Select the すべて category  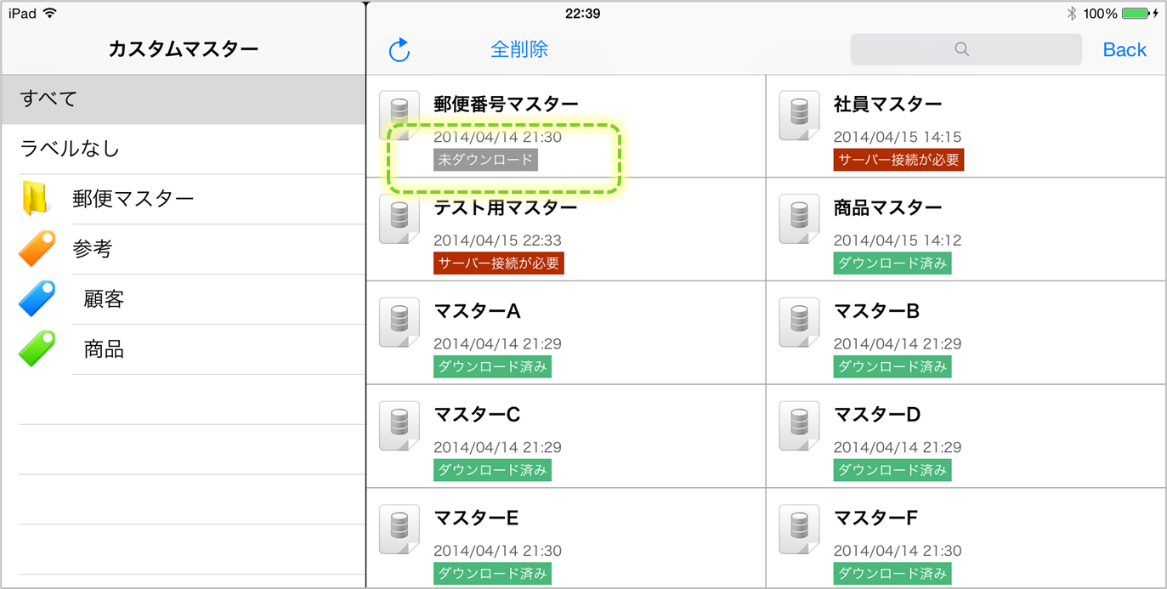point(184,99)
